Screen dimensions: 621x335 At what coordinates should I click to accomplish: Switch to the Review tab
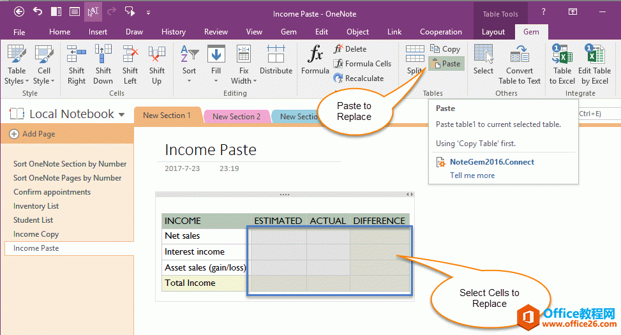pyautogui.click(x=216, y=32)
